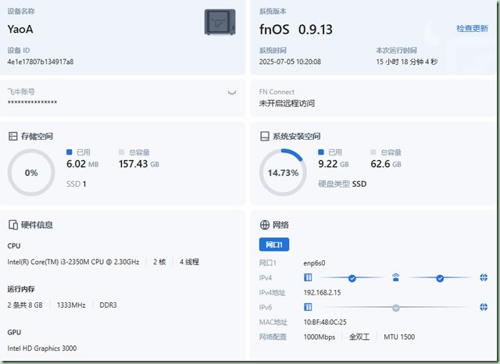This screenshot has width=500, height=364.
Task: Click the 硬件信息 hardware icon
Action: [12, 225]
